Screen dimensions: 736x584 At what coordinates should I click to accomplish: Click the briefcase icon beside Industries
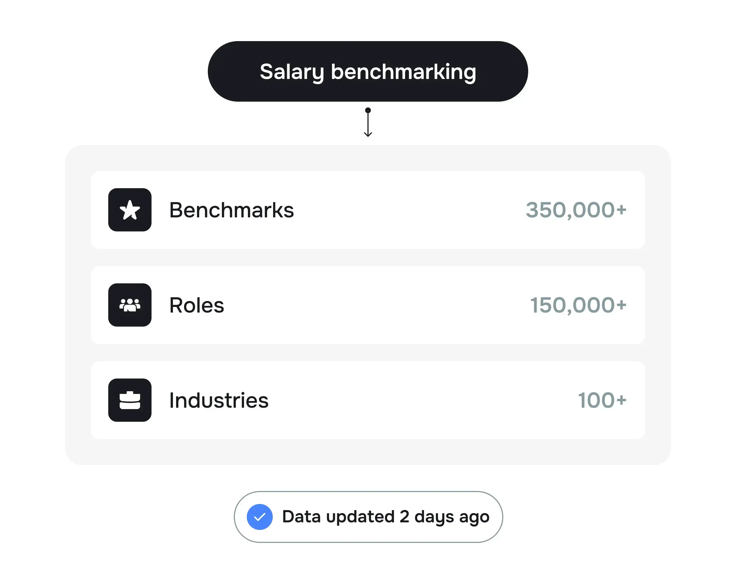(x=130, y=400)
